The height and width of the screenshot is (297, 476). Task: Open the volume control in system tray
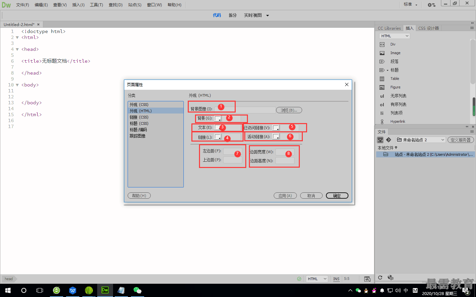pos(398,290)
